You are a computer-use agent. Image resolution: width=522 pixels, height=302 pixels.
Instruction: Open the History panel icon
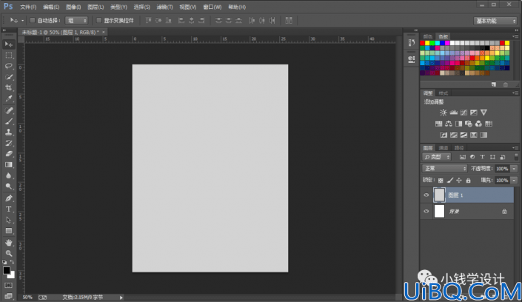pyautogui.click(x=412, y=43)
